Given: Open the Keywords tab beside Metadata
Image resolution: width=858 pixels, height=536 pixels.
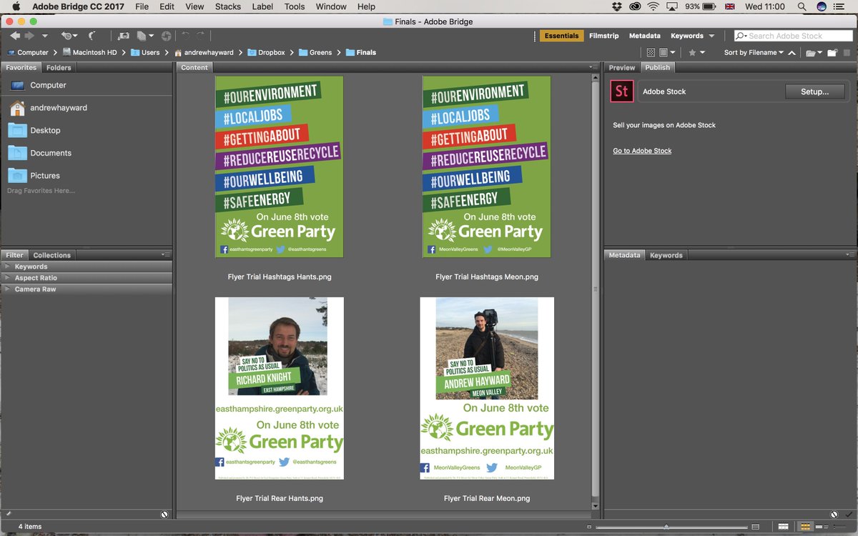Looking at the screenshot, I should click(x=666, y=255).
